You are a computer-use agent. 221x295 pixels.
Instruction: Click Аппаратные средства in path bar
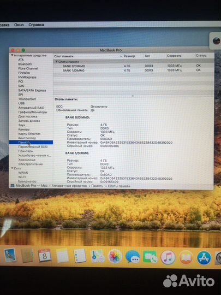[x=69, y=186]
